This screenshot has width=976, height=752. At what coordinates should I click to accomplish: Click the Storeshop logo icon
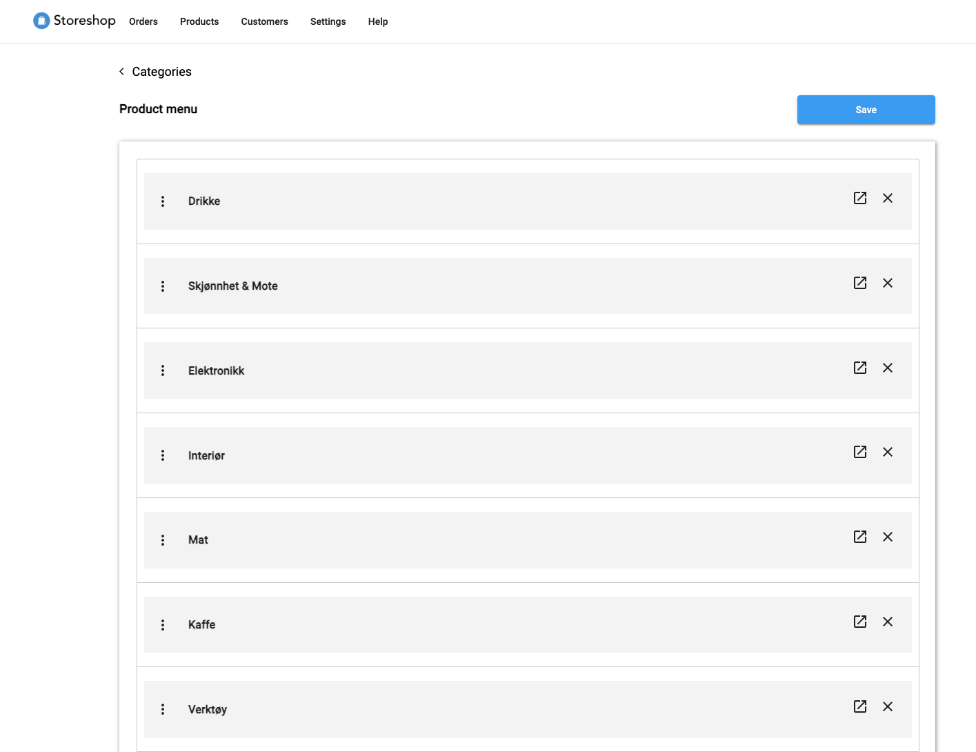click(x=41, y=21)
